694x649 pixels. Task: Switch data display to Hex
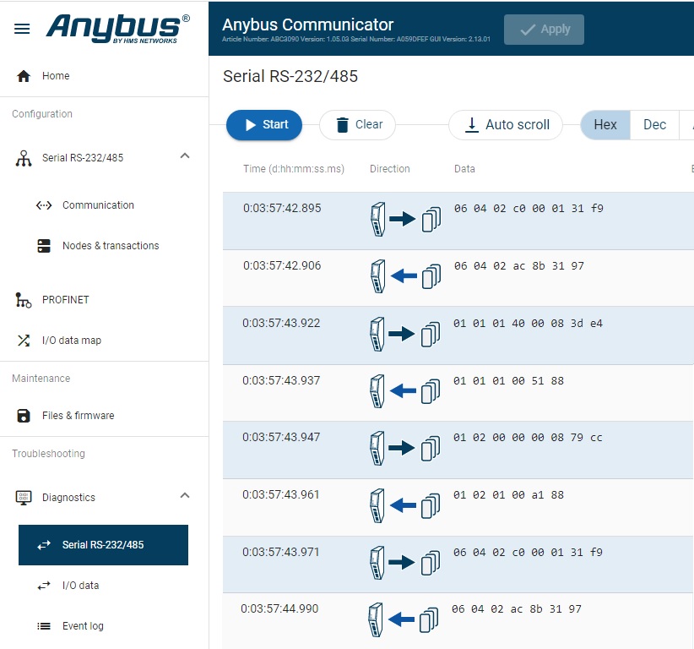tap(605, 125)
